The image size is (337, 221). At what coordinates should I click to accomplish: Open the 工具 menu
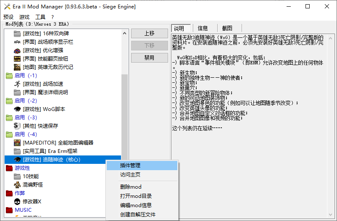pyautogui.click(x=40, y=17)
